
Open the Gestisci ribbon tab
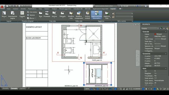pyautogui.click(x=47, y=9)
